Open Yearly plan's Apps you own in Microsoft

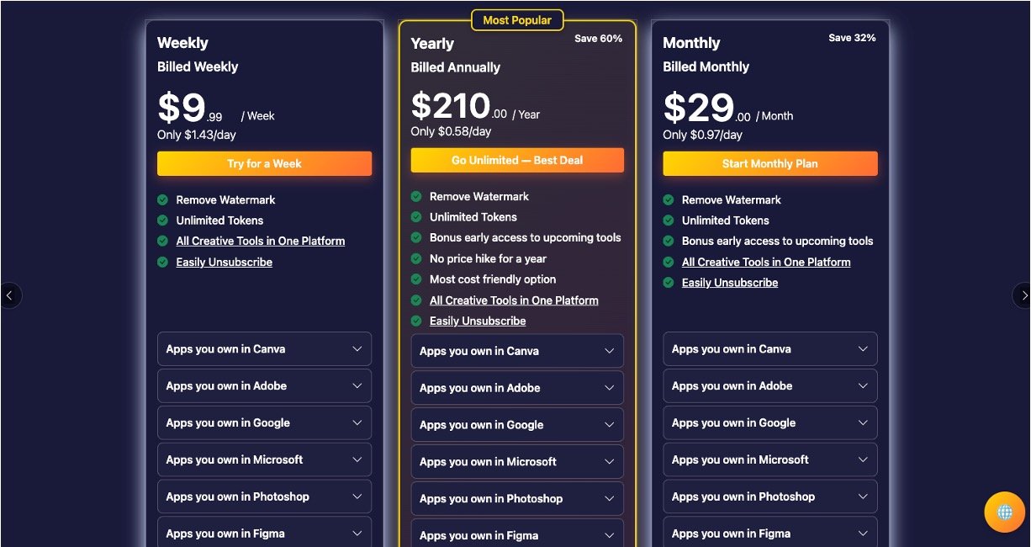coord(517,462)
